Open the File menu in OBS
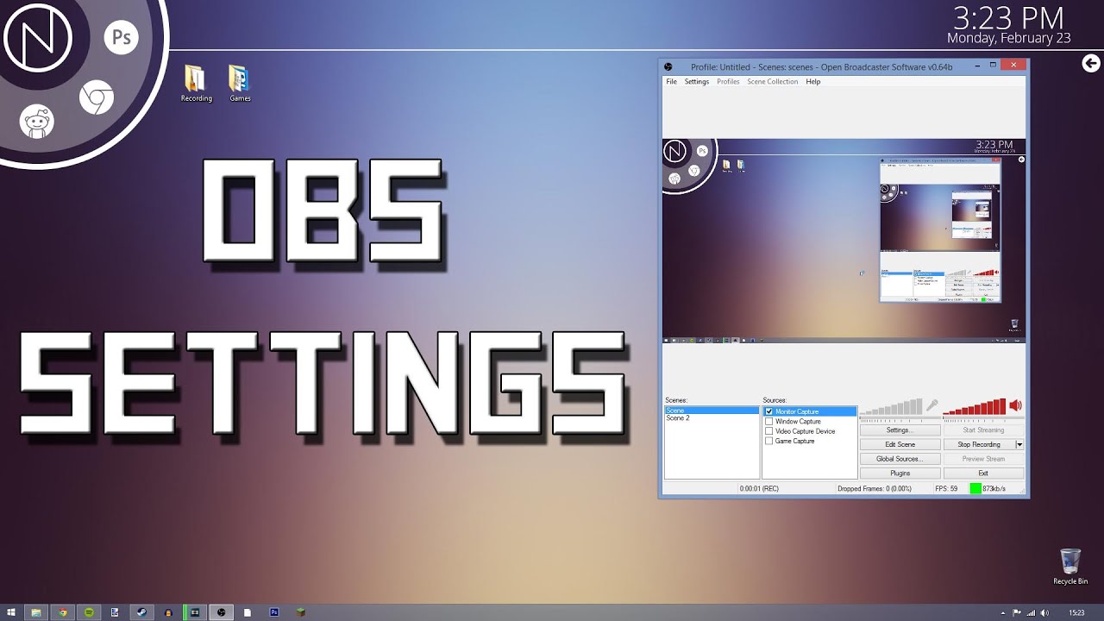 pos(671,82)
